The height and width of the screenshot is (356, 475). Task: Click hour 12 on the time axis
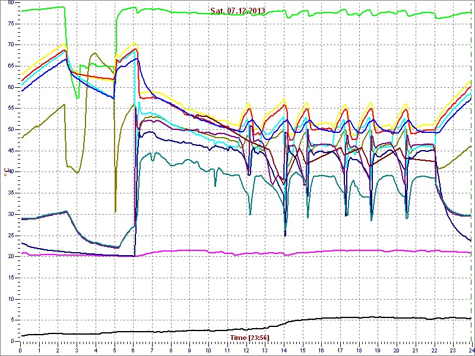(246, 350)
